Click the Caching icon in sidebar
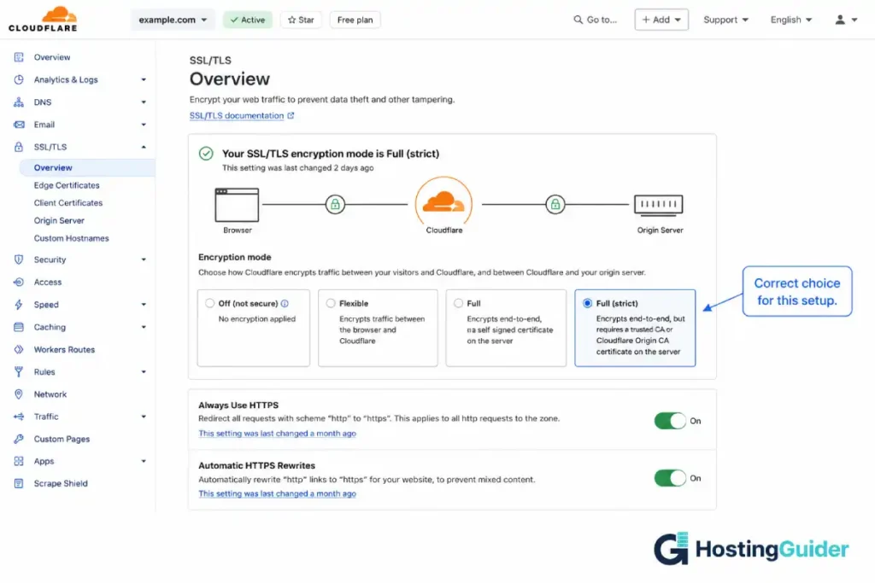The width and height of the screenshot is (875, 583). click(x=19, y=327)
